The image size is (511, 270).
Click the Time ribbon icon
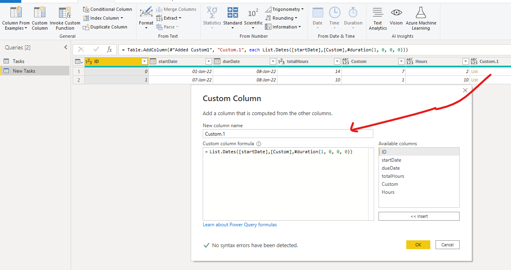coord(334,12)
